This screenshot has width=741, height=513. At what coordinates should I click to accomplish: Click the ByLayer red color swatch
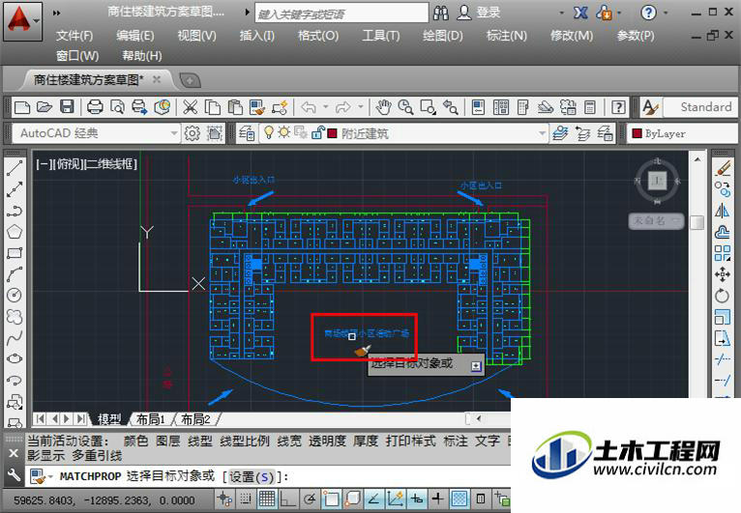click(x=637, y=133)
